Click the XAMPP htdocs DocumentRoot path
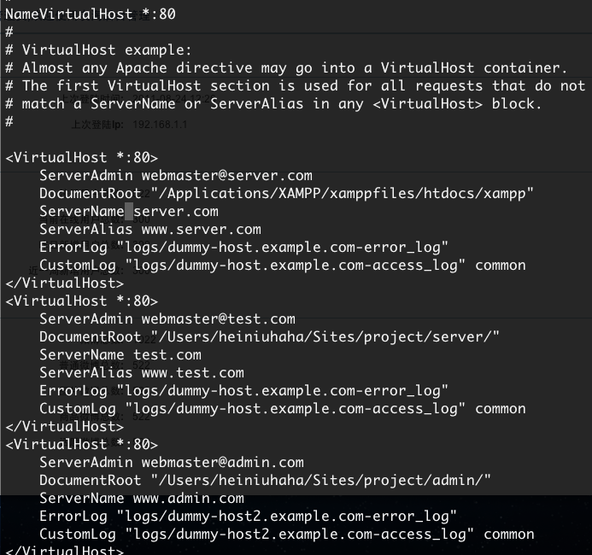The height and width of the screenshot is (555, 592). [342, 194]
